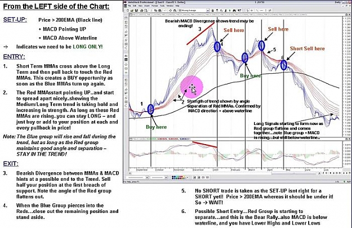Click the binoculars search icon
Viewport: 352px width, 228px height.
(234, 10)
